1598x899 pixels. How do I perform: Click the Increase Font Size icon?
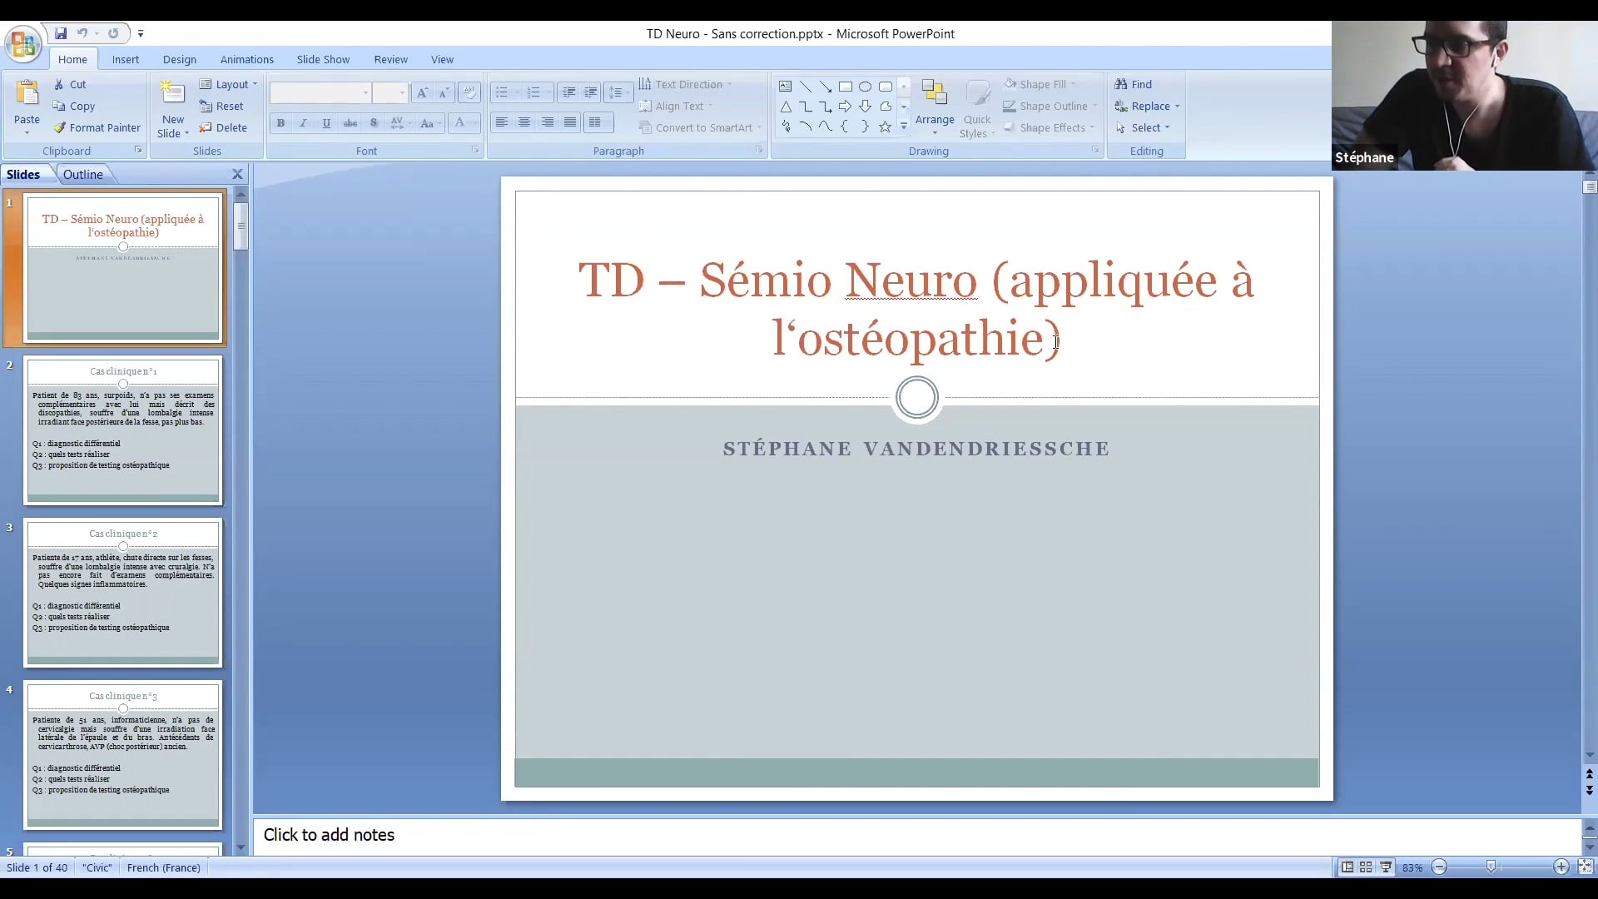[423, 93]
